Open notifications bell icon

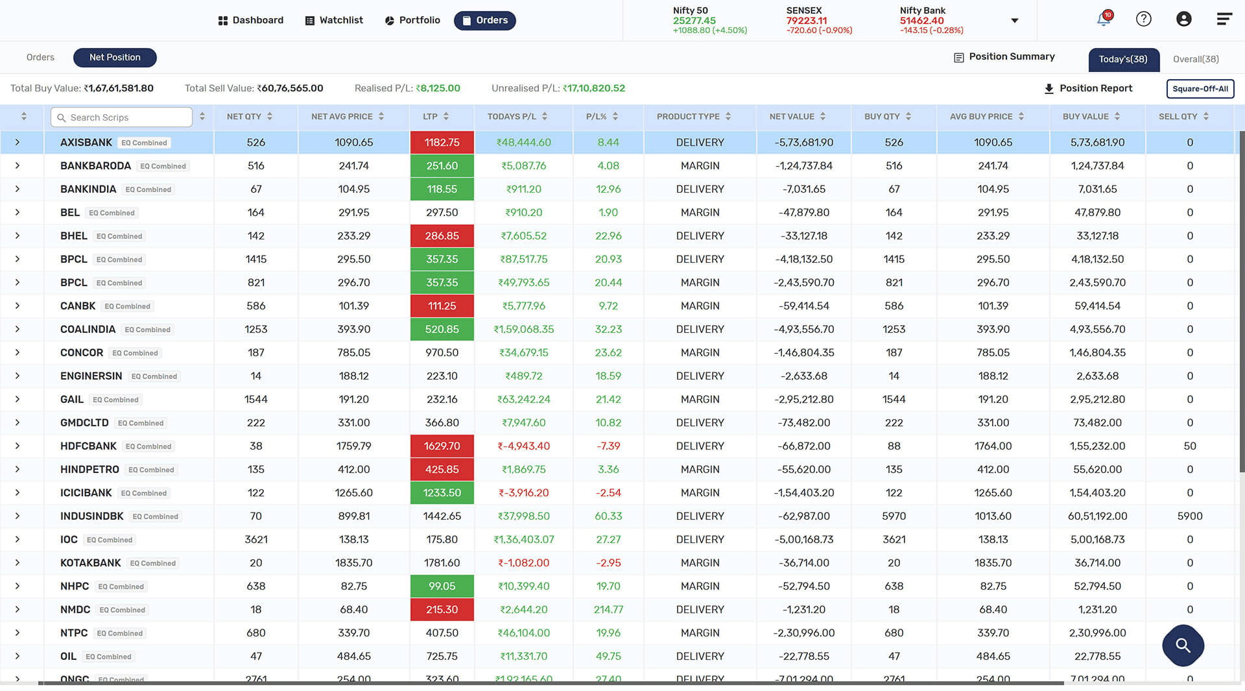(1104, 19)
